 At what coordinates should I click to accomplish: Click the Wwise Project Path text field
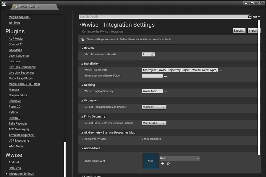tap(180, 70)
